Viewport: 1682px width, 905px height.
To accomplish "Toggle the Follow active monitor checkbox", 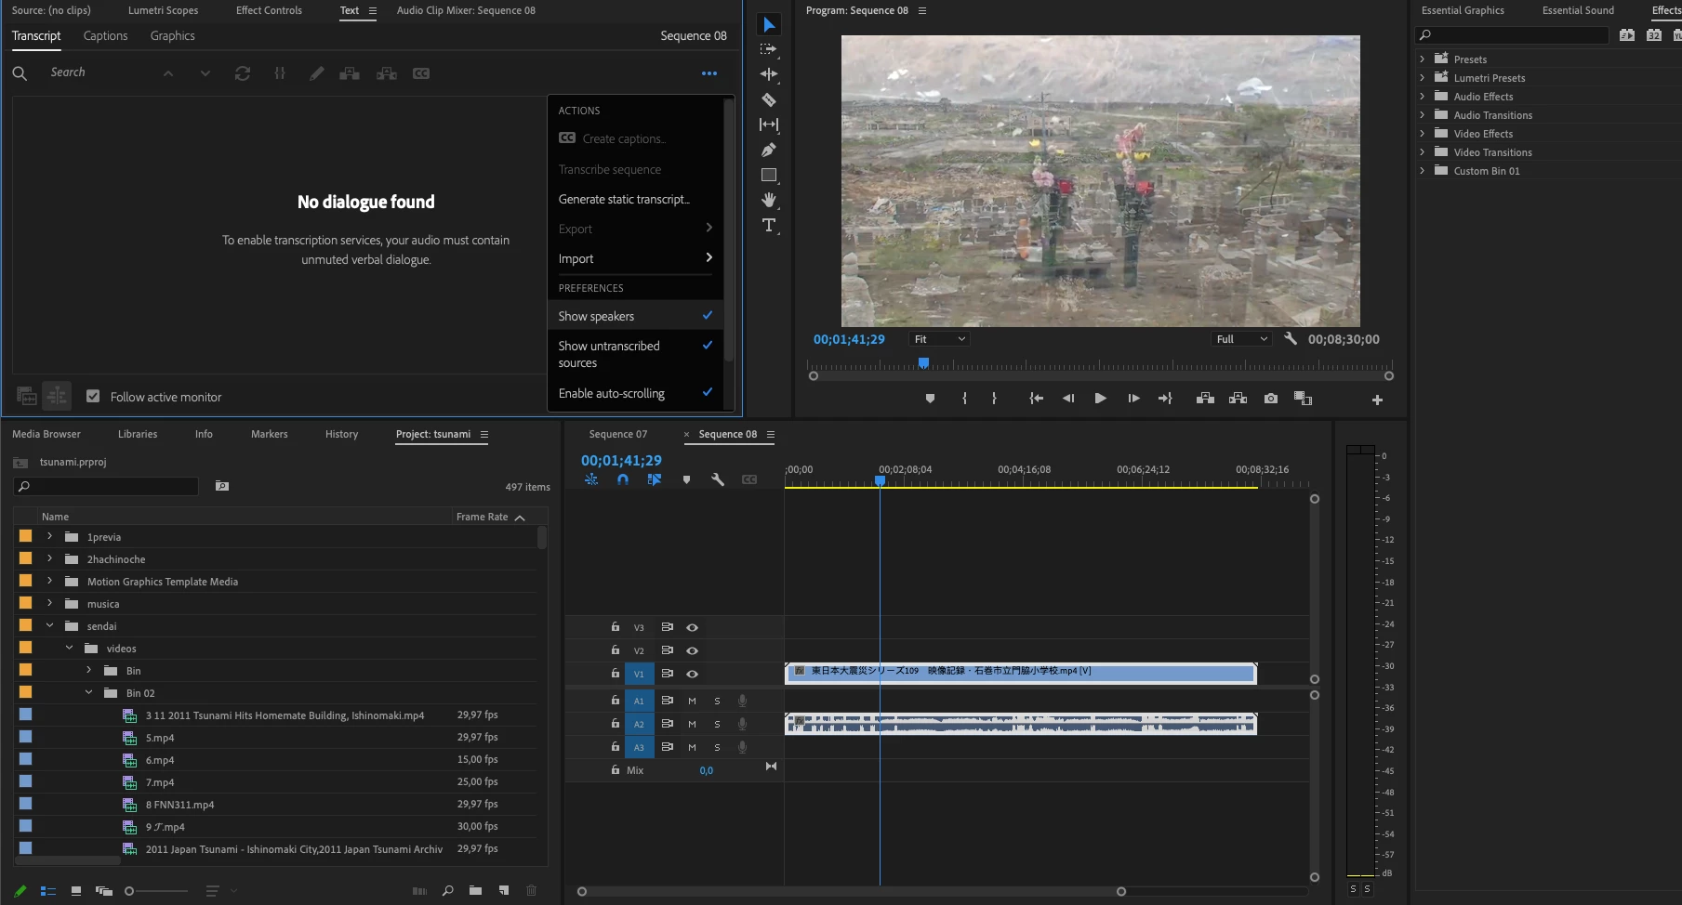I will coord(93,397).
